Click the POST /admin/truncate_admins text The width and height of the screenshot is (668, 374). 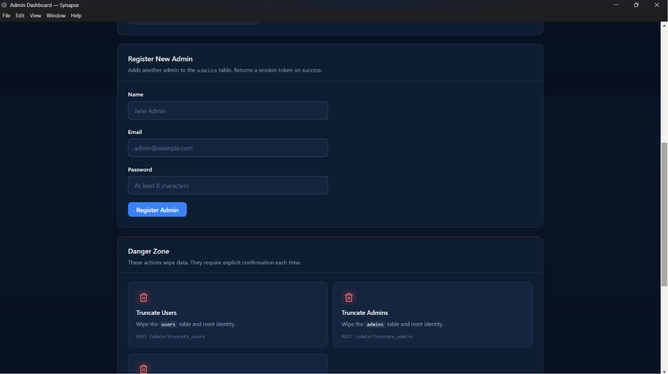[377, 337]
